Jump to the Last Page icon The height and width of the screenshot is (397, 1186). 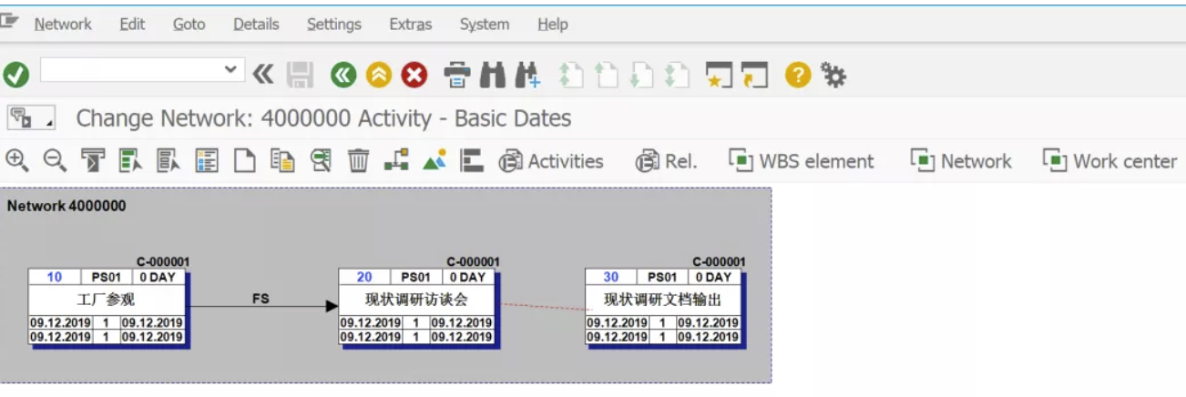[677, 75]
